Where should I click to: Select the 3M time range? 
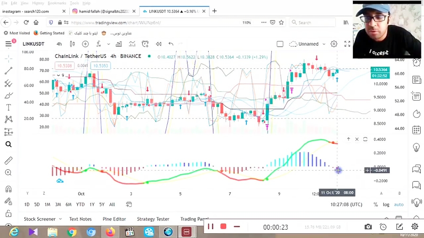pyautogui.click(x=58, y=205)
